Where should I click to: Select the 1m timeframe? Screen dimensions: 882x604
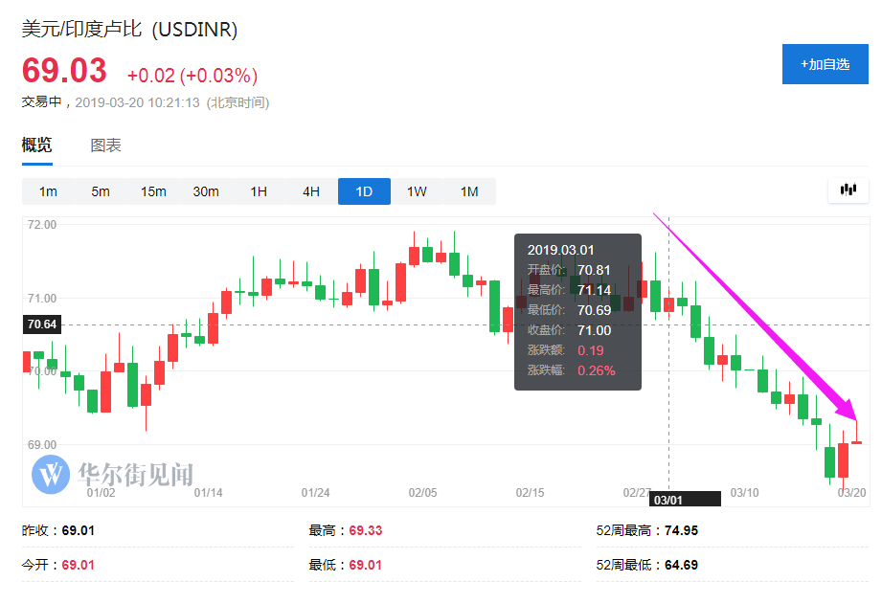point(48,191)
